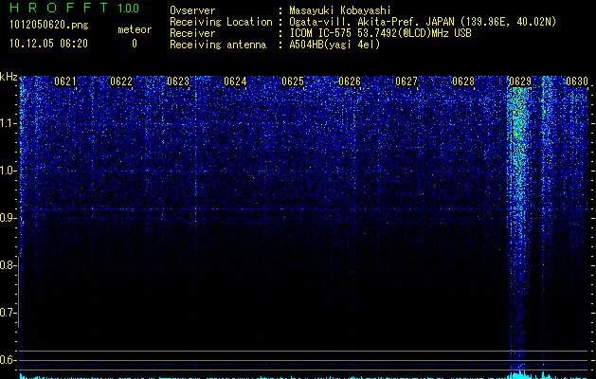The image size is (596, 379).
Task: Click the Ogata-vill. Akita-Pref. JAPAN location text
Action: click(x=371, y=22)
